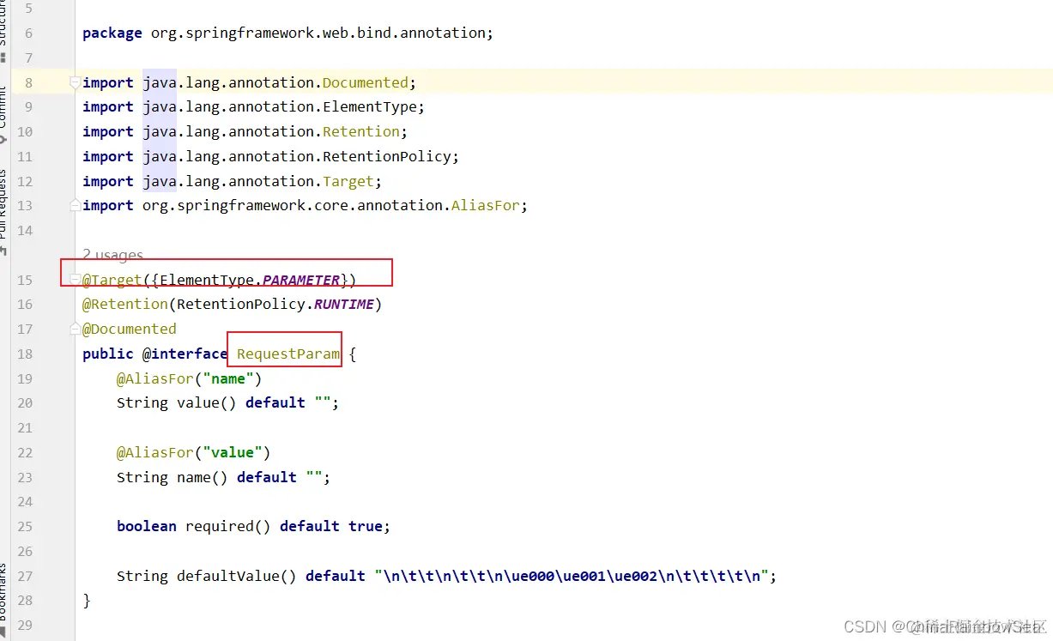Screen dimensions: 1053x641
Task: Collapse the imports fold marker at line 8
Action: click(76, 82)
